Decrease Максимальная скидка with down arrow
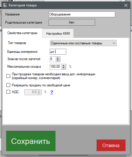Viewport: 132px width, 157px height. click(64, 68)
